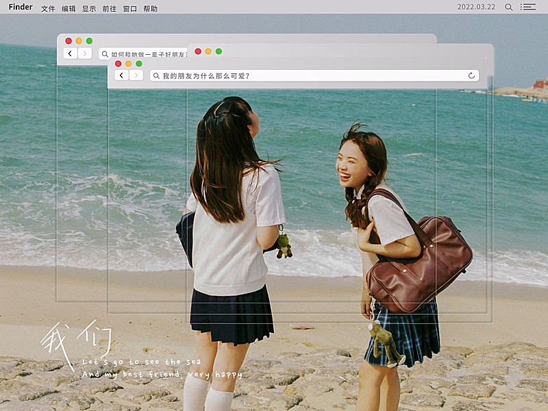
Task: Click the search field reading 我的朋友为什么那么可爱
Action: coord(206,75)
